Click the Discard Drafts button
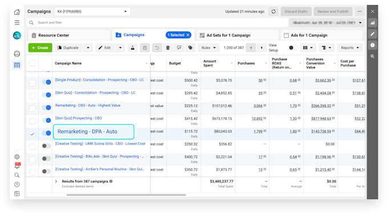 296,11
